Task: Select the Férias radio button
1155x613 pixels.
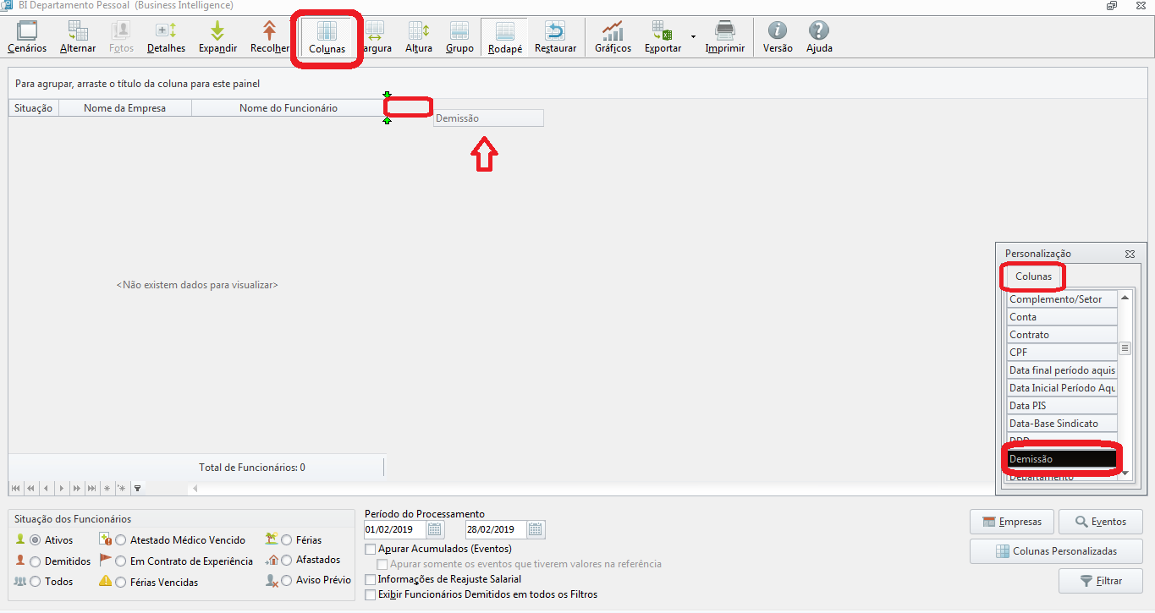Action: (287, 540)
